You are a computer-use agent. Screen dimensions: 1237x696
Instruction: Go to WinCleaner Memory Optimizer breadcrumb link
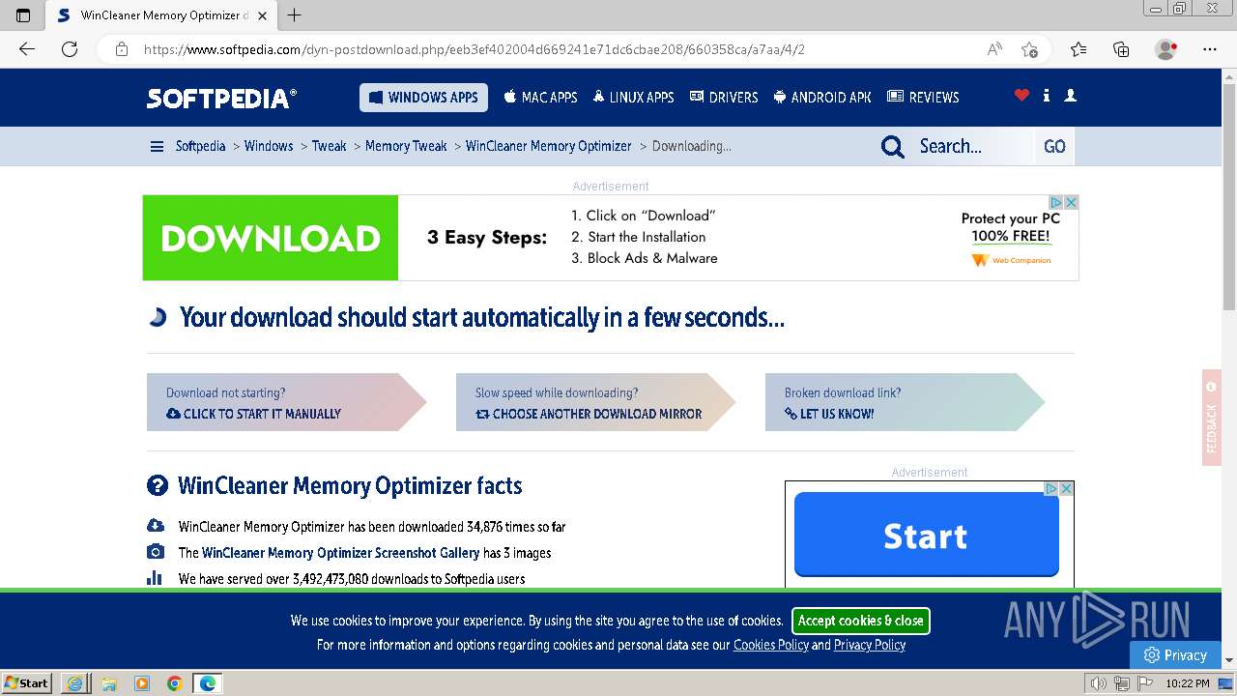548,146
